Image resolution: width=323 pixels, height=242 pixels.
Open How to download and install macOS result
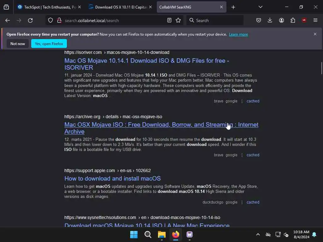113,178
